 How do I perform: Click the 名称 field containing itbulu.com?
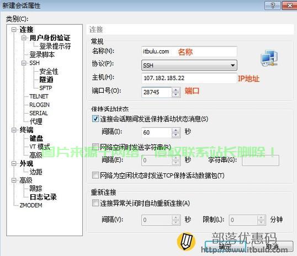click(x=189, y=51)
